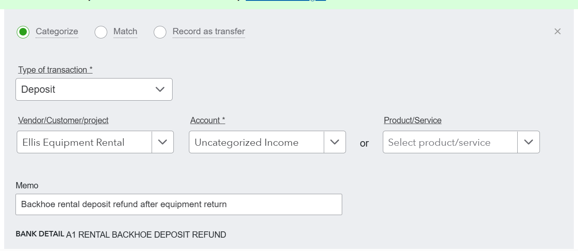Click the Categorize label text
578x251 pixels.
[57, 31]
